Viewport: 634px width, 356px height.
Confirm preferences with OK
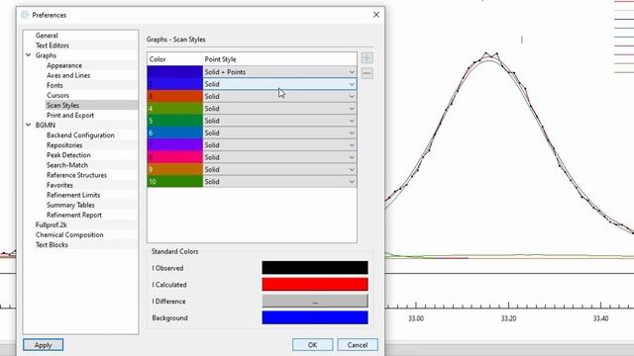(313, 345)
